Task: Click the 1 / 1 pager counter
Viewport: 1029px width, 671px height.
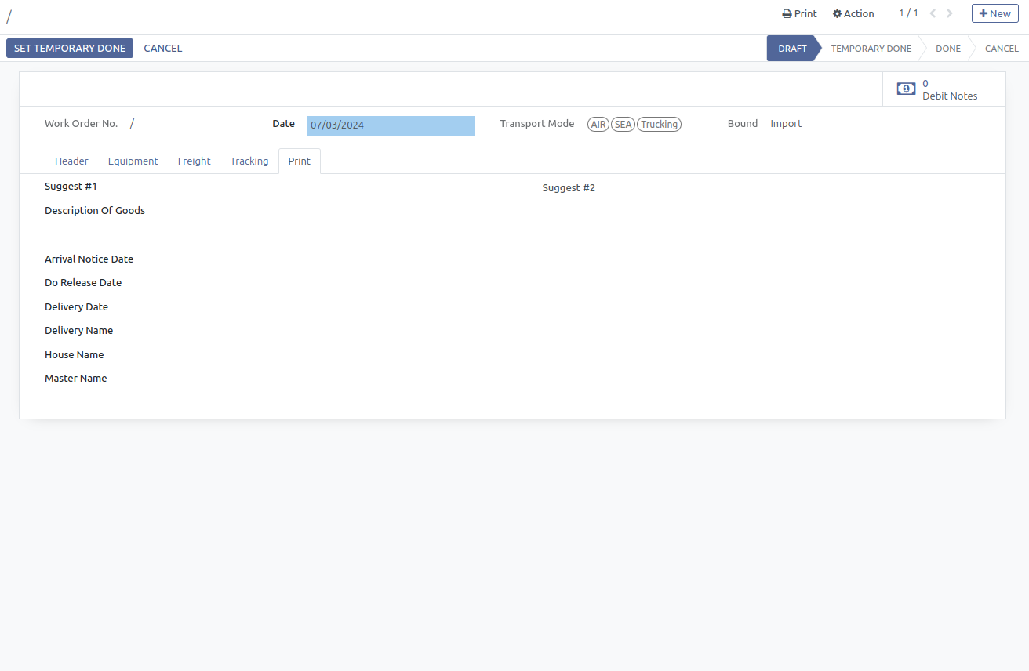Action: click(x=908, y=13)
